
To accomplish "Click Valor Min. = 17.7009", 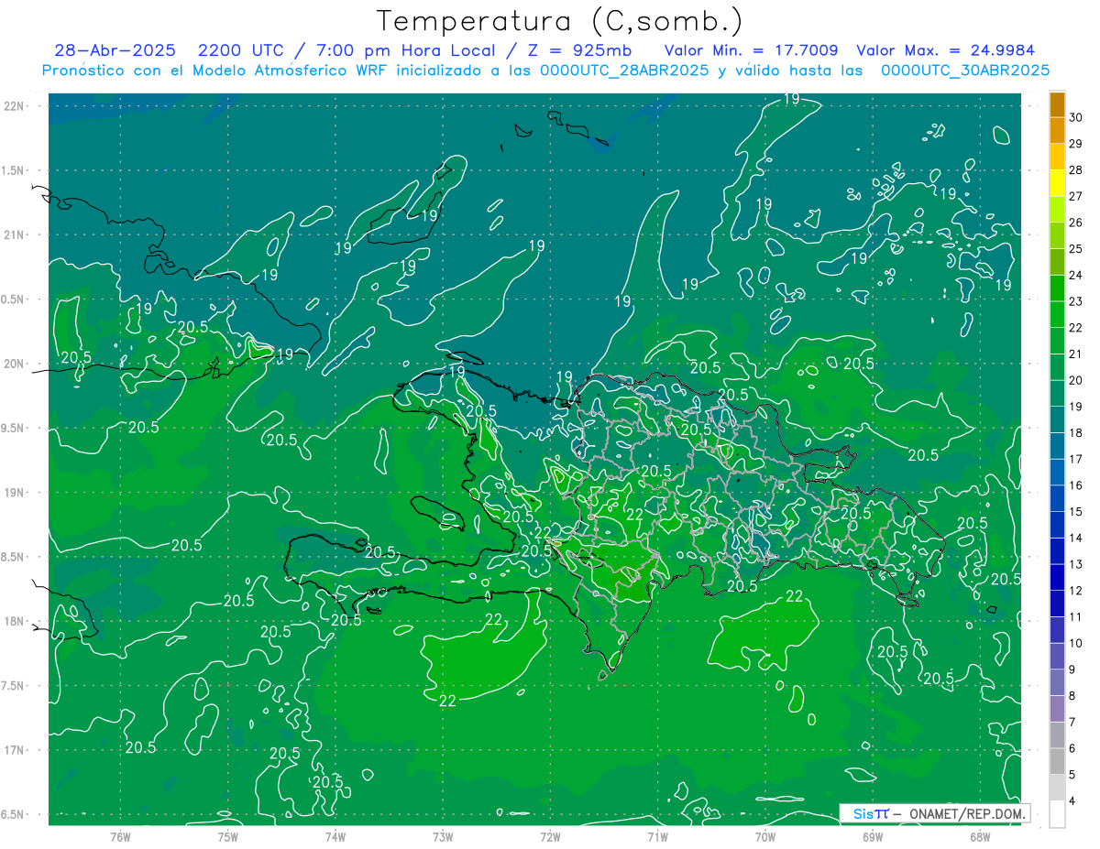I will (751, 50).
